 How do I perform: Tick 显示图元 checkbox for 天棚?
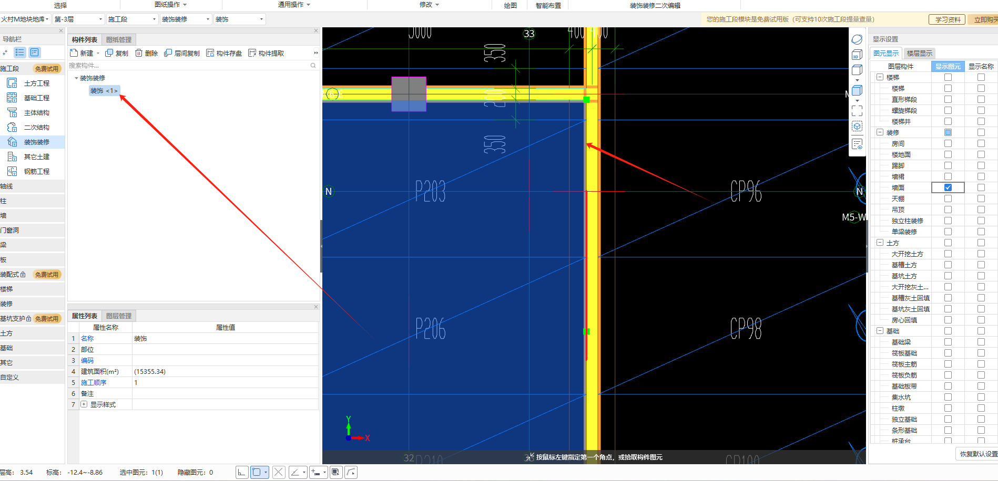(948, 198)
